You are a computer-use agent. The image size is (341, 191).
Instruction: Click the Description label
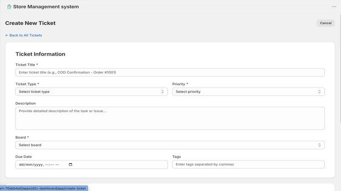(x=26, y=103)
